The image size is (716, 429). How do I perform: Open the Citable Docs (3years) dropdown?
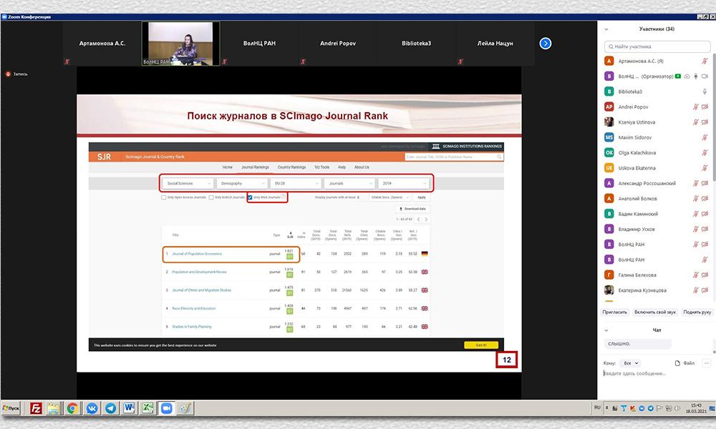390,197
